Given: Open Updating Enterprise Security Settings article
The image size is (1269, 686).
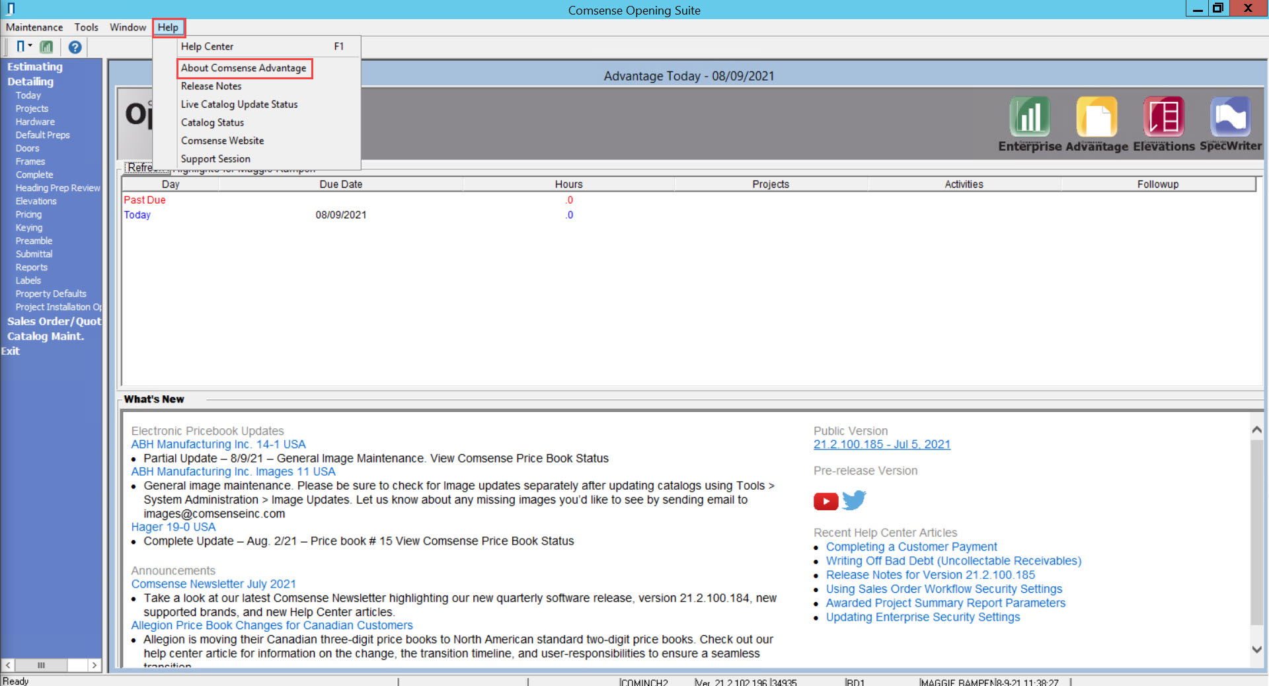Looking at the screenshot, I should coord(923,617).
